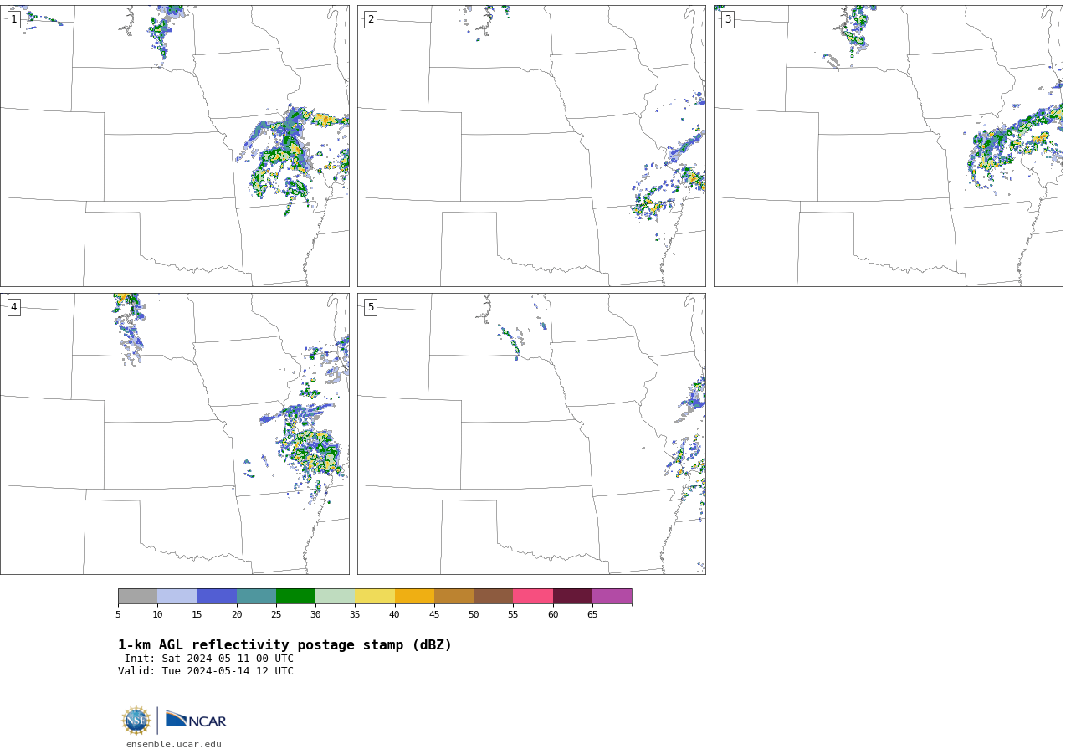Click the pink 55-60 dBZ swatch

click(533, 597)
